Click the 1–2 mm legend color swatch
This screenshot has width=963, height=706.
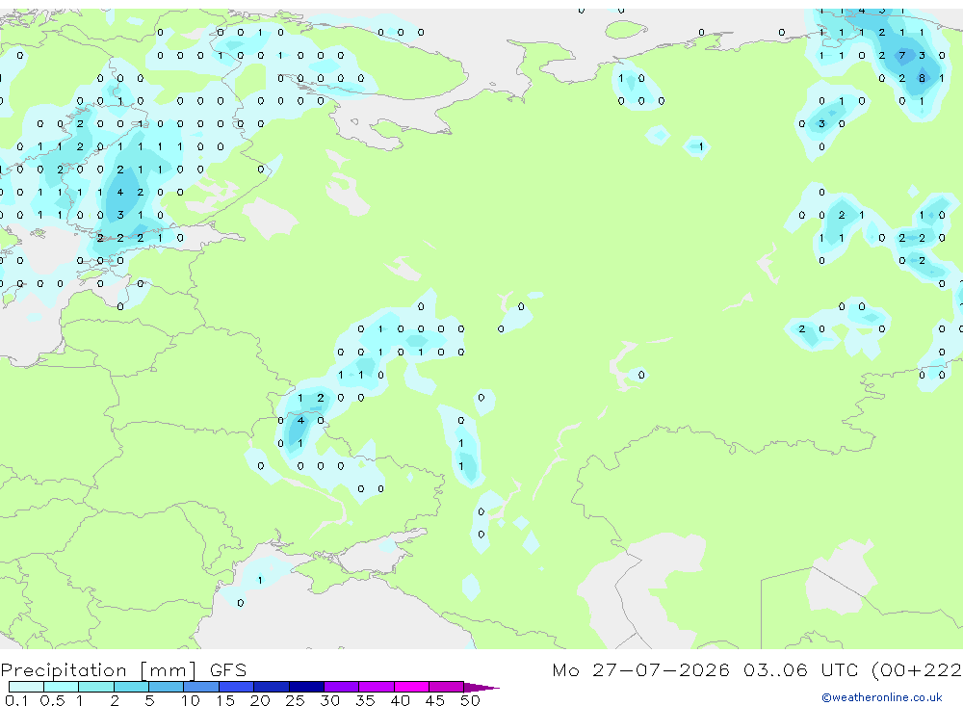(96, 687)
